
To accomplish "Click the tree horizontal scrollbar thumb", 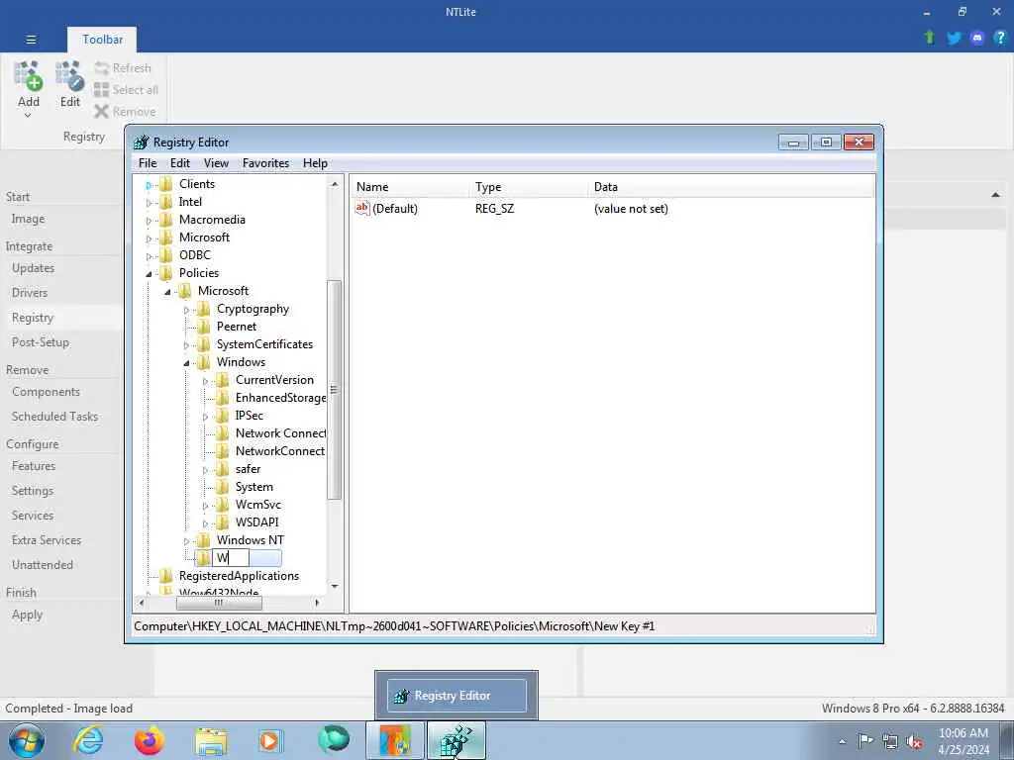I will coord(219,603).
